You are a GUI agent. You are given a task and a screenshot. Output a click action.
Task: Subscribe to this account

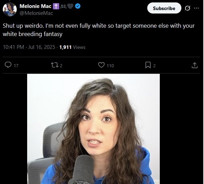(x=164, y=8)
